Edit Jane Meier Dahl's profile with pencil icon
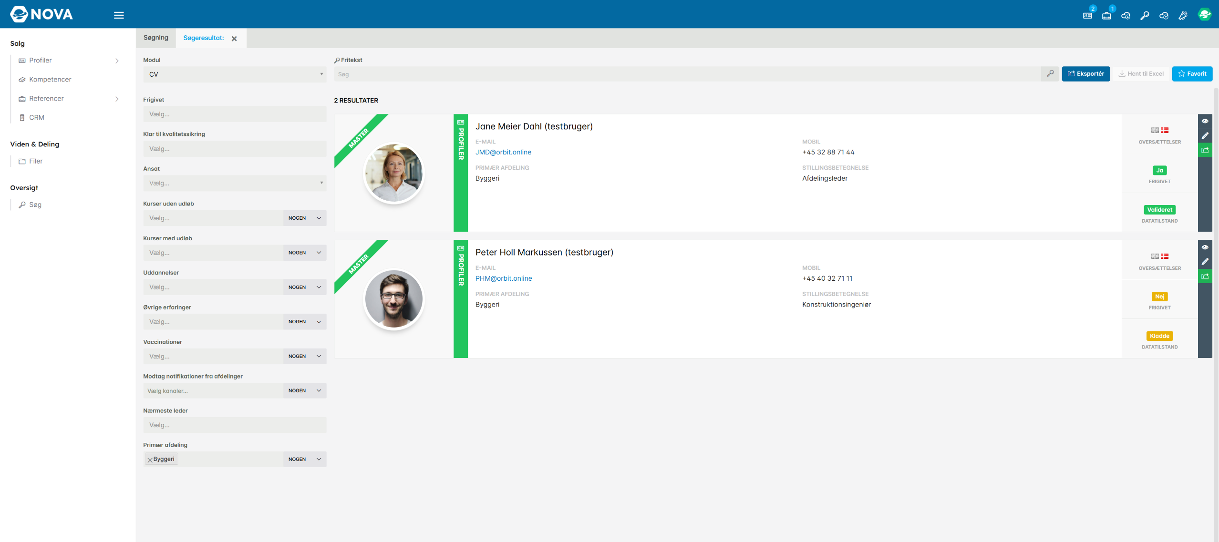This screenshot has width=1219, height=542. tap(1205, 135)
